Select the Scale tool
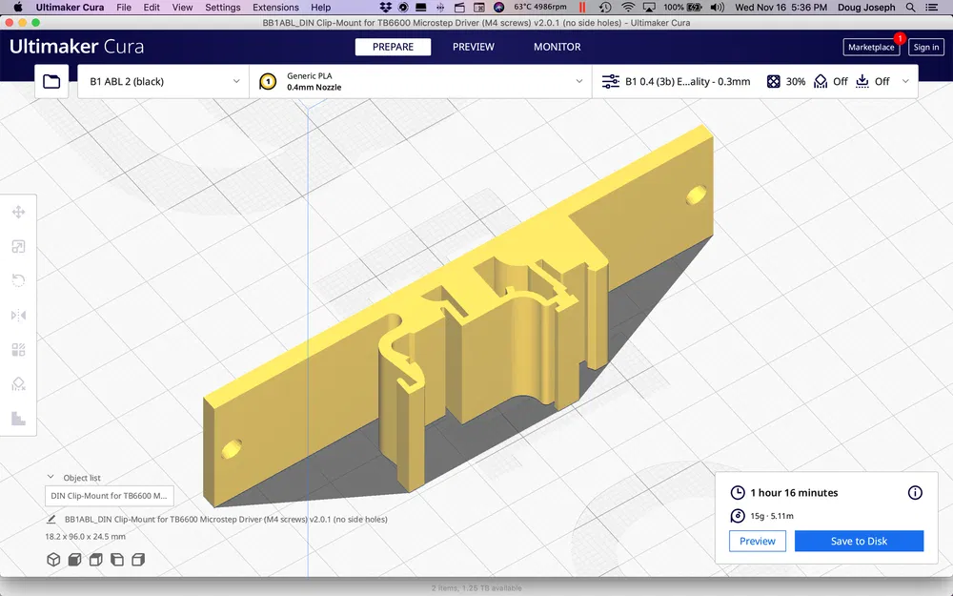953x596 pixels. [18, 247]
